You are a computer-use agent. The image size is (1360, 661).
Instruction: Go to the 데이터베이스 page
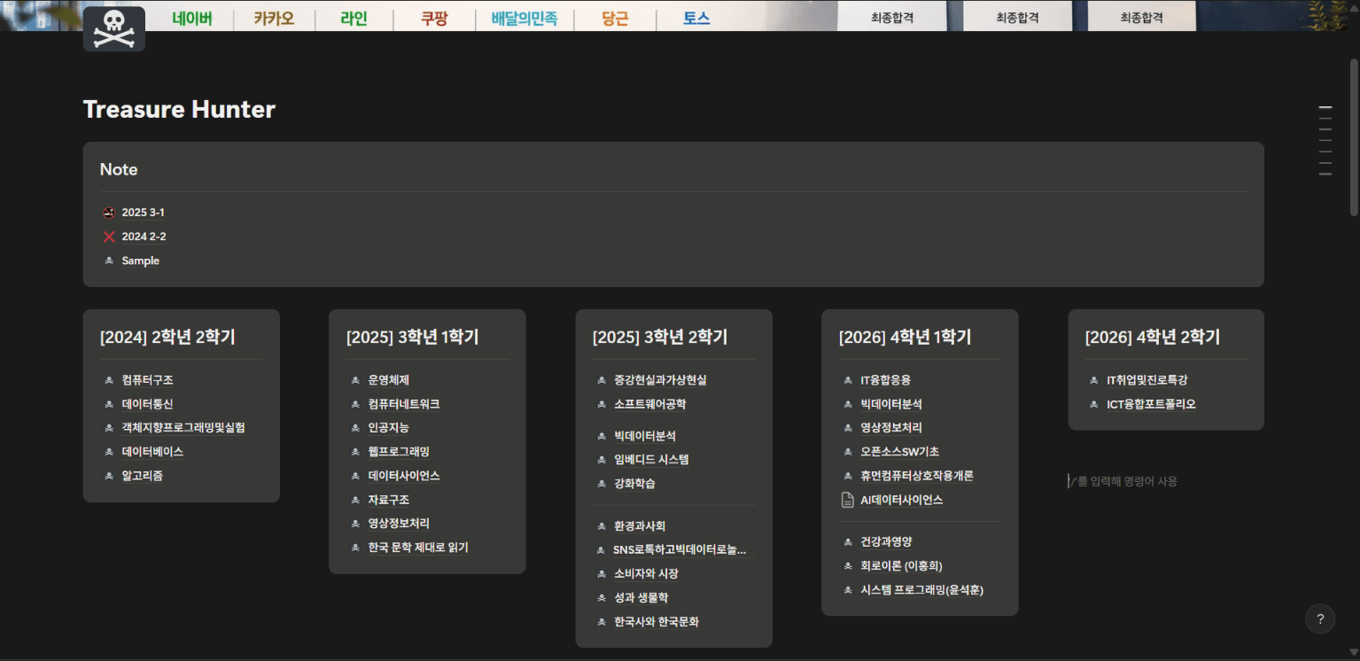[x=152, y=452]
